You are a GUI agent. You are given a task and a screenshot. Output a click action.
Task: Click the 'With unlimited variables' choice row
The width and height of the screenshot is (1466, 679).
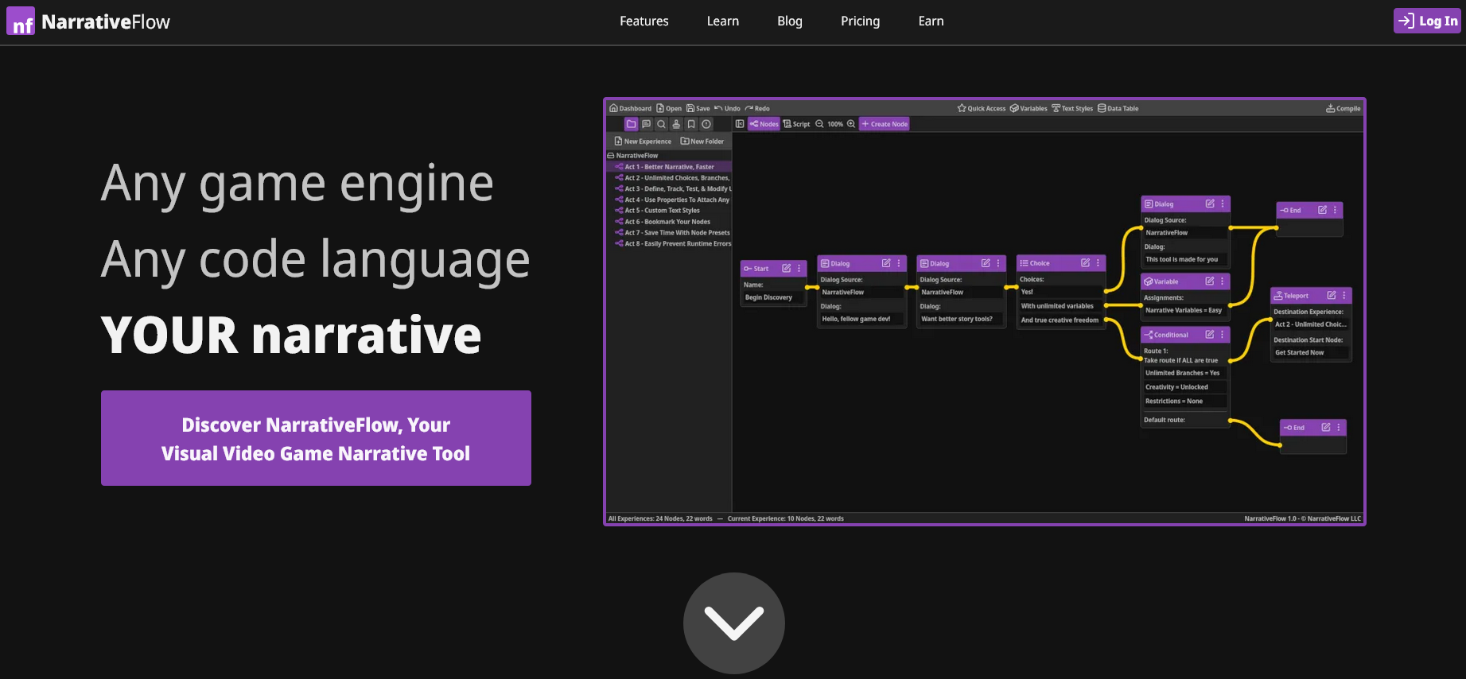click(x=1060, y=306)
